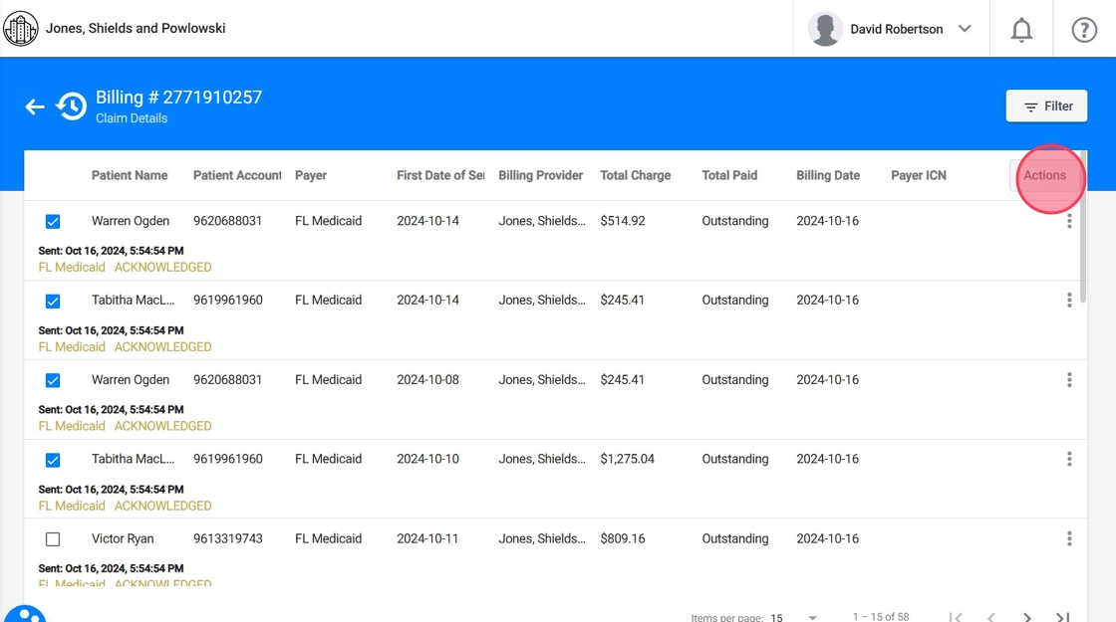Viewport: 1116px width, 622px height.
Task: Open the notifications bell
Action: click(1021, 30)
